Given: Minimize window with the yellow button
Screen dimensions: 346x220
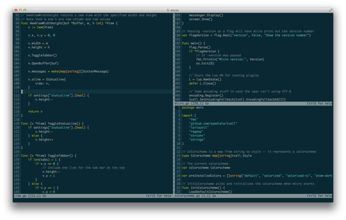Looking at the screenshot, I should pyautogui.click(x=20, y=10).
